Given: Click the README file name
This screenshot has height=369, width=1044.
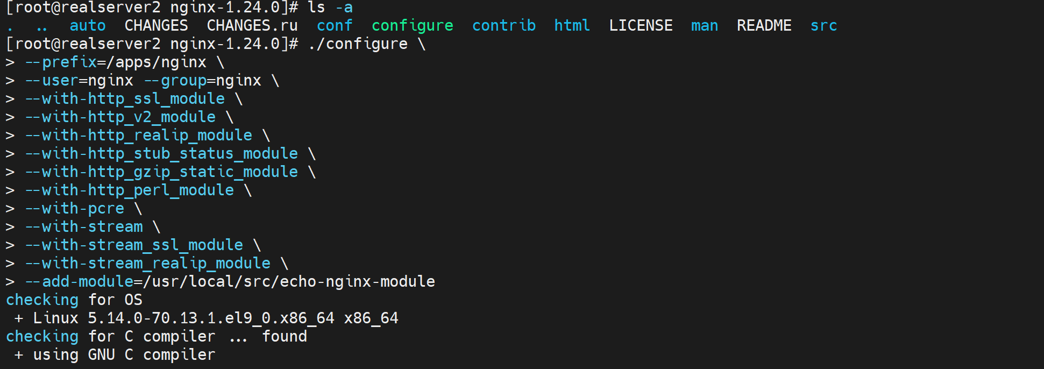Looking at the screenshot, I should [x=764, y=26].
